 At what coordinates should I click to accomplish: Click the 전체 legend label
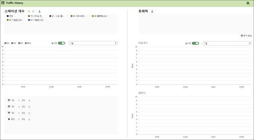tap(11, 16)
